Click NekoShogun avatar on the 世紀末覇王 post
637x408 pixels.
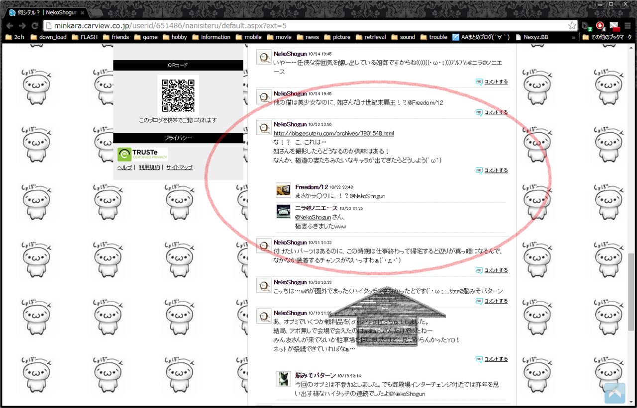tap(264, 97)
